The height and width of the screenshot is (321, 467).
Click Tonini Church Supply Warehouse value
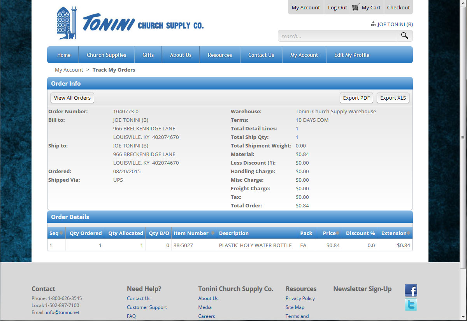tap(336, 112)
